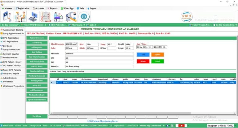Click the Today Transactions sidebar icon

[2, 49]
